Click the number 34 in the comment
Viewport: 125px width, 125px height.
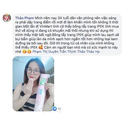pos(60,18)
